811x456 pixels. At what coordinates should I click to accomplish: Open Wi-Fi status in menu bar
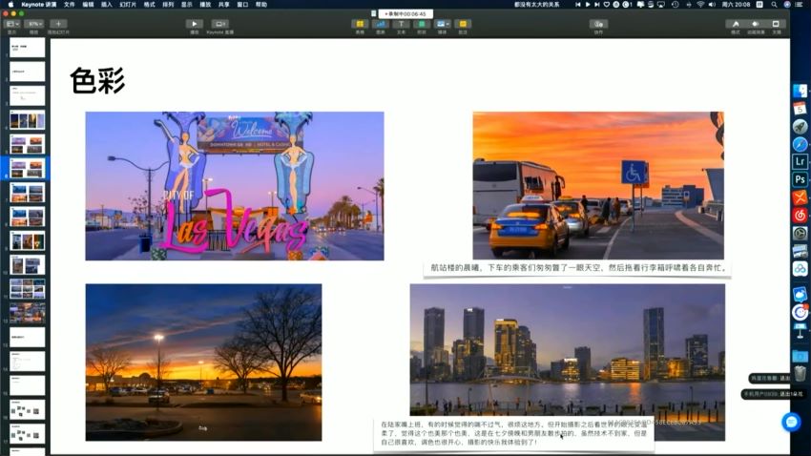pos(700,4)
